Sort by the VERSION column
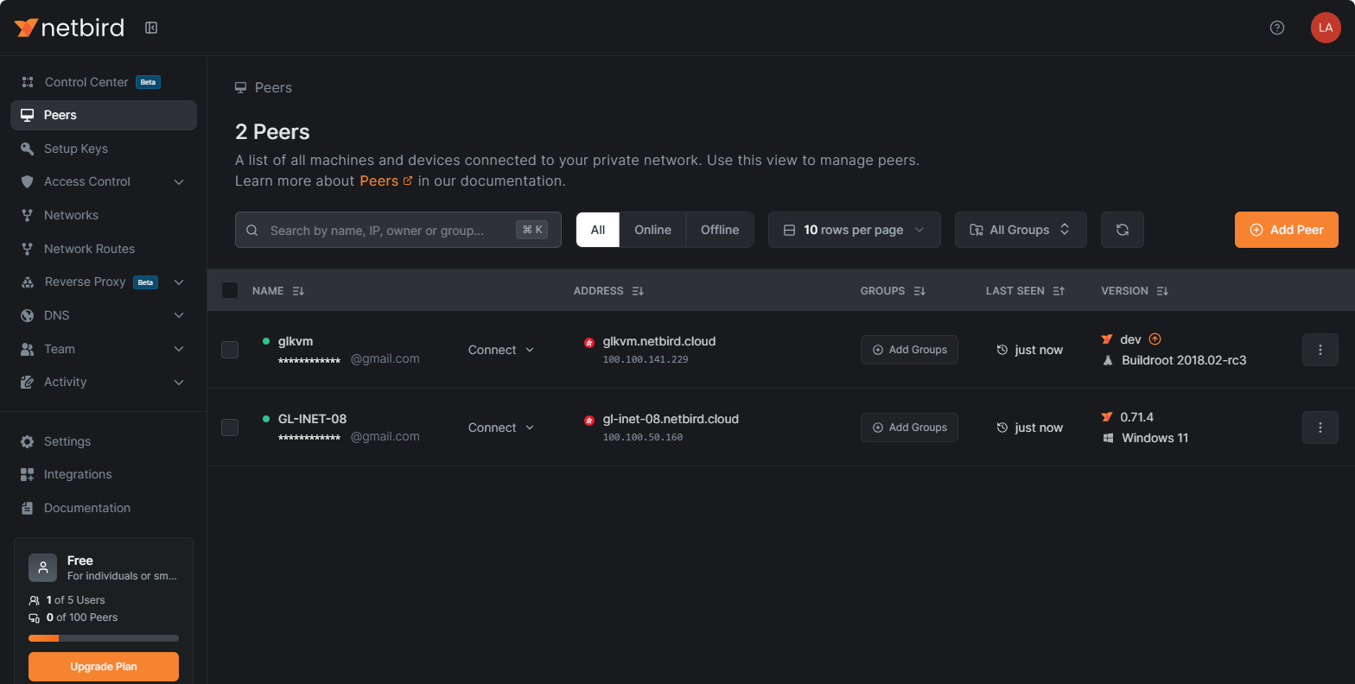Screen dimensions: 1355x684 coord(1135,291)
